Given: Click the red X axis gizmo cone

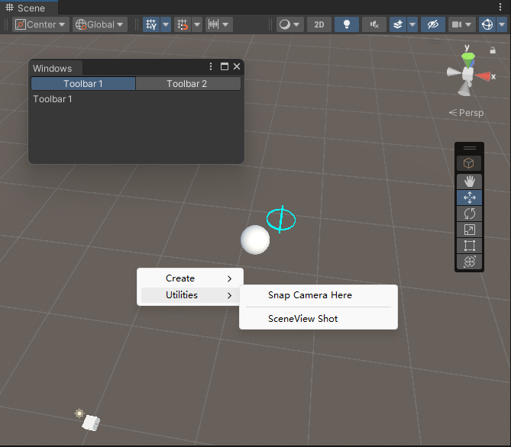Looking at the screenshot, I should click(485, 75).
